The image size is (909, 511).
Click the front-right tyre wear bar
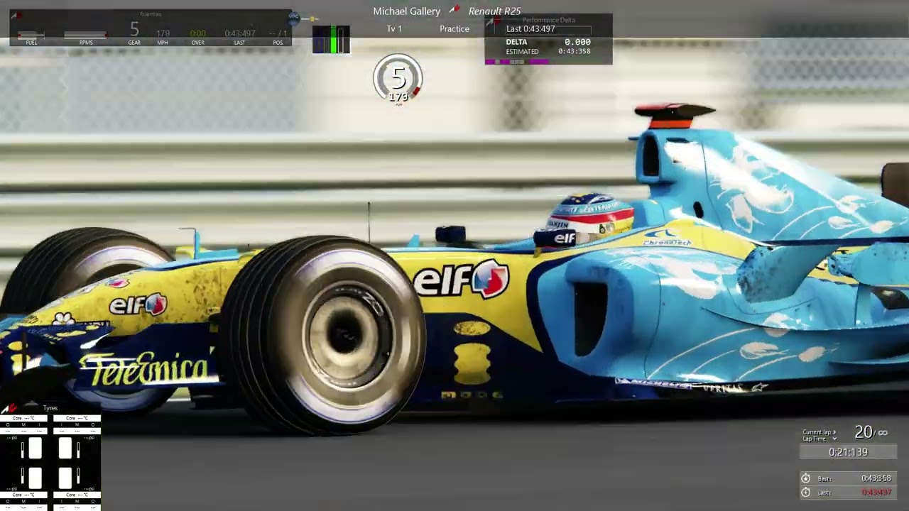(x=78, y=450)
